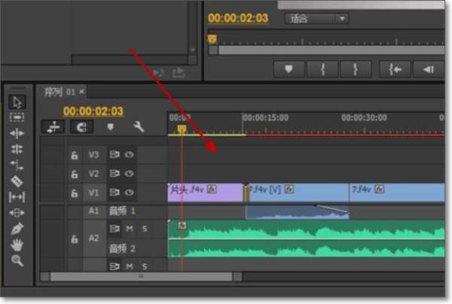Select the Rolling Edit tool

click(17, 149)
